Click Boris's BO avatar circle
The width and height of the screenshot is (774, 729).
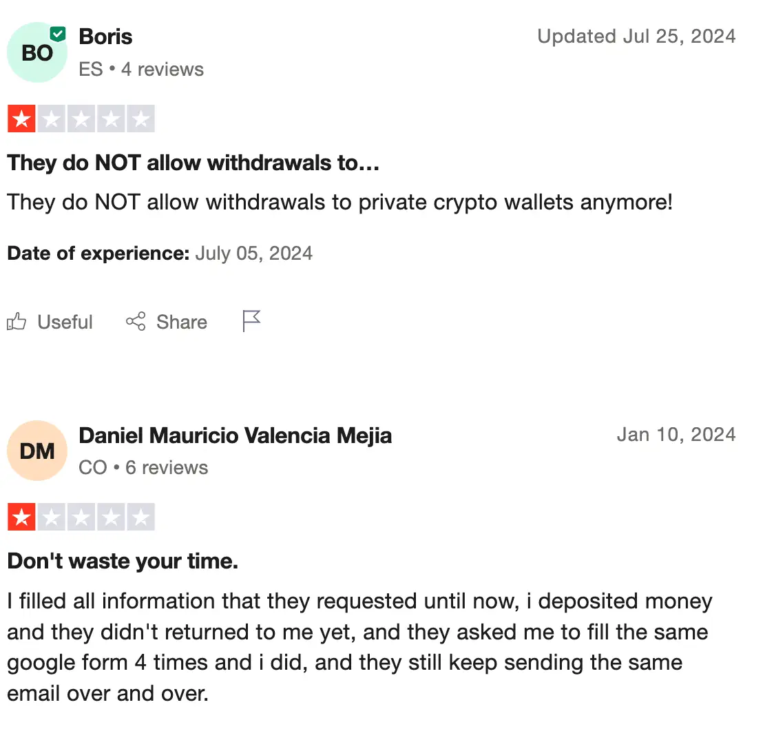click(36, 53)
